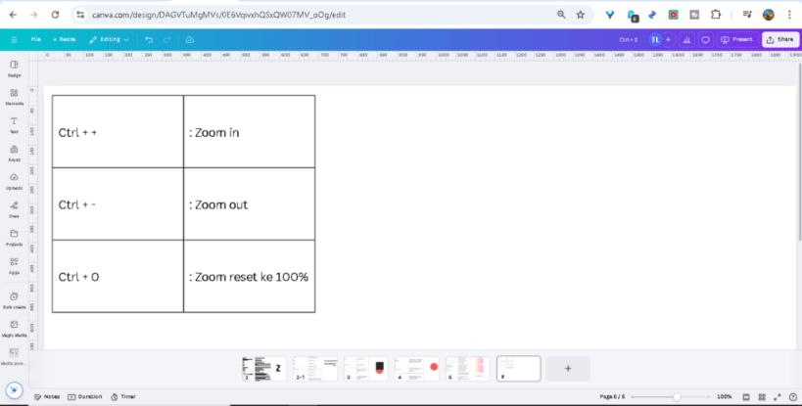
Task: Open the 100% zoom percentage menu
Action: (x=725, y=397)
